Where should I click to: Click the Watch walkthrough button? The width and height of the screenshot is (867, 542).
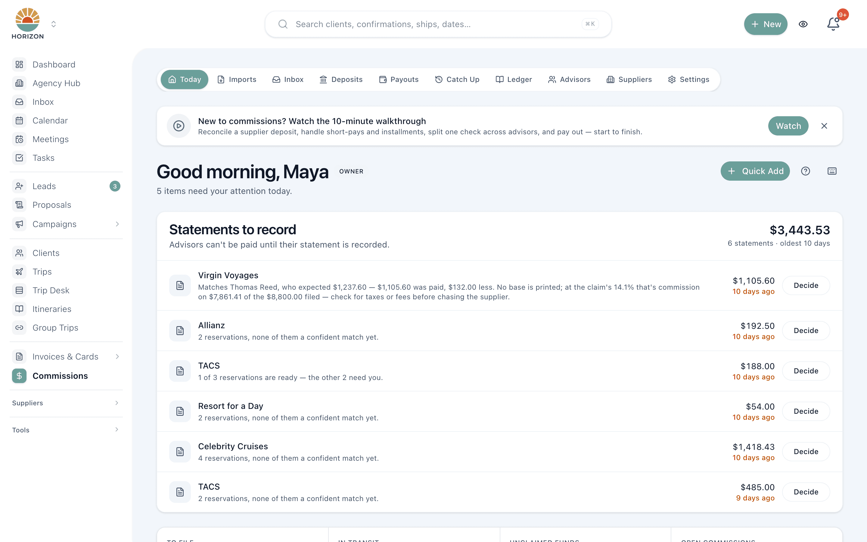(x=788, y=126)
